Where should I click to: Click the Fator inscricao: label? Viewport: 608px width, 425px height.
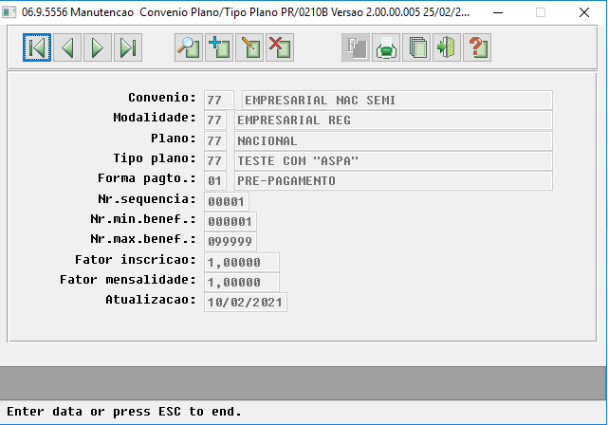(136, 259)
